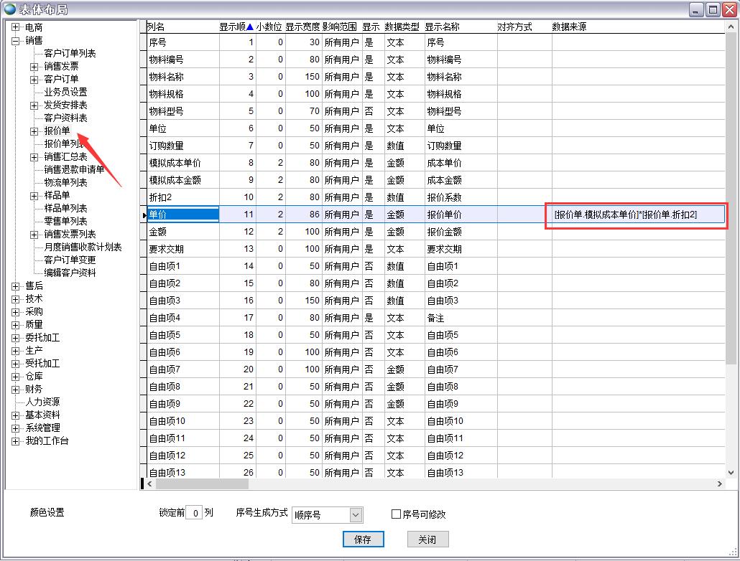This screenshot has width=740, height=561.
Task: Select 人力资源 in the tree
Action: tap(42, 402)
